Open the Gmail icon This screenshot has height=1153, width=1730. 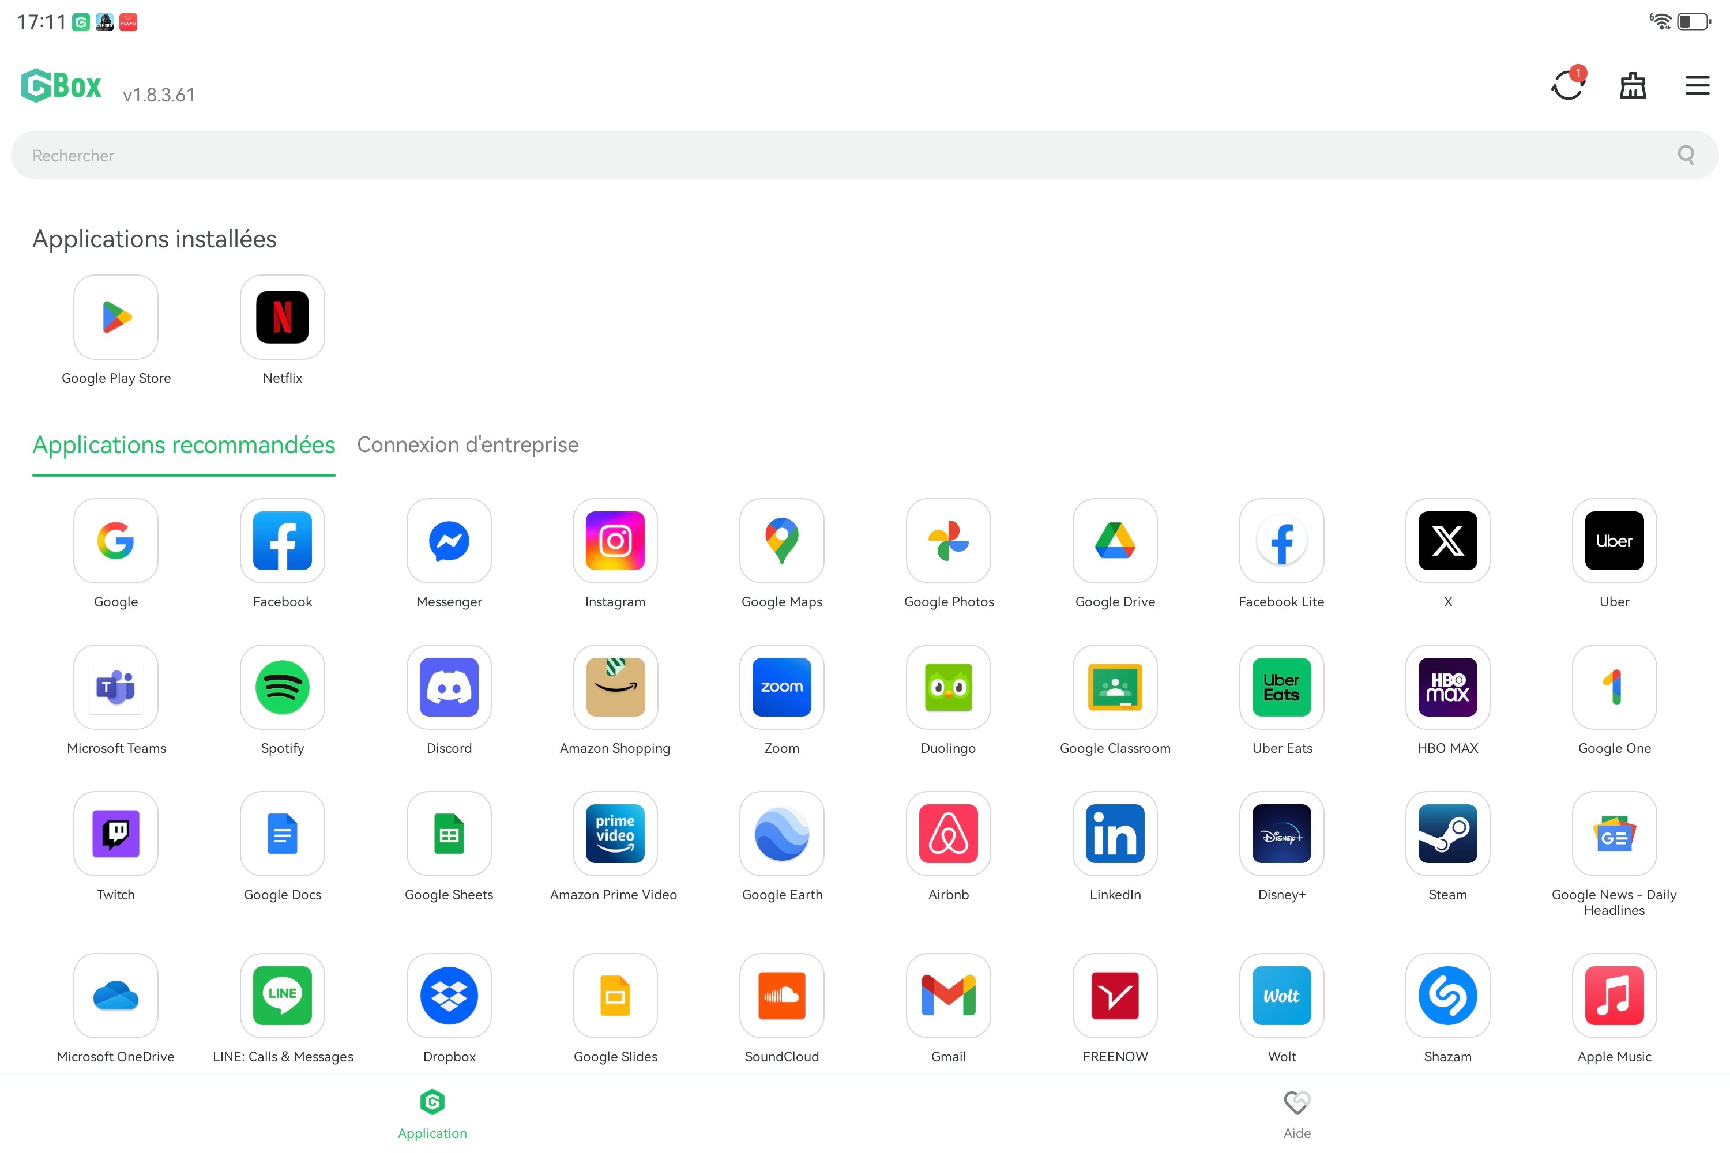click(949, 996)
